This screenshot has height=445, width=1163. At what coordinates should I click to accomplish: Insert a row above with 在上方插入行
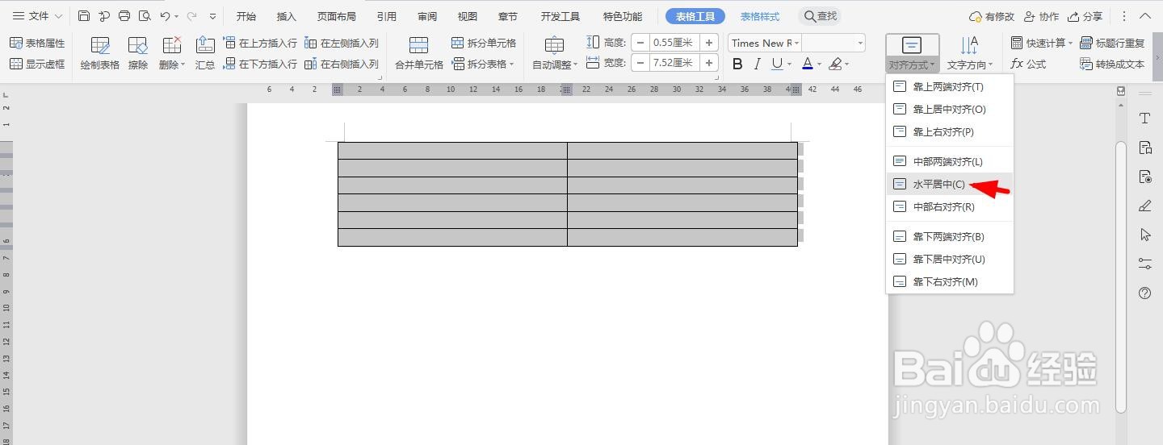(x=260, y=44)
